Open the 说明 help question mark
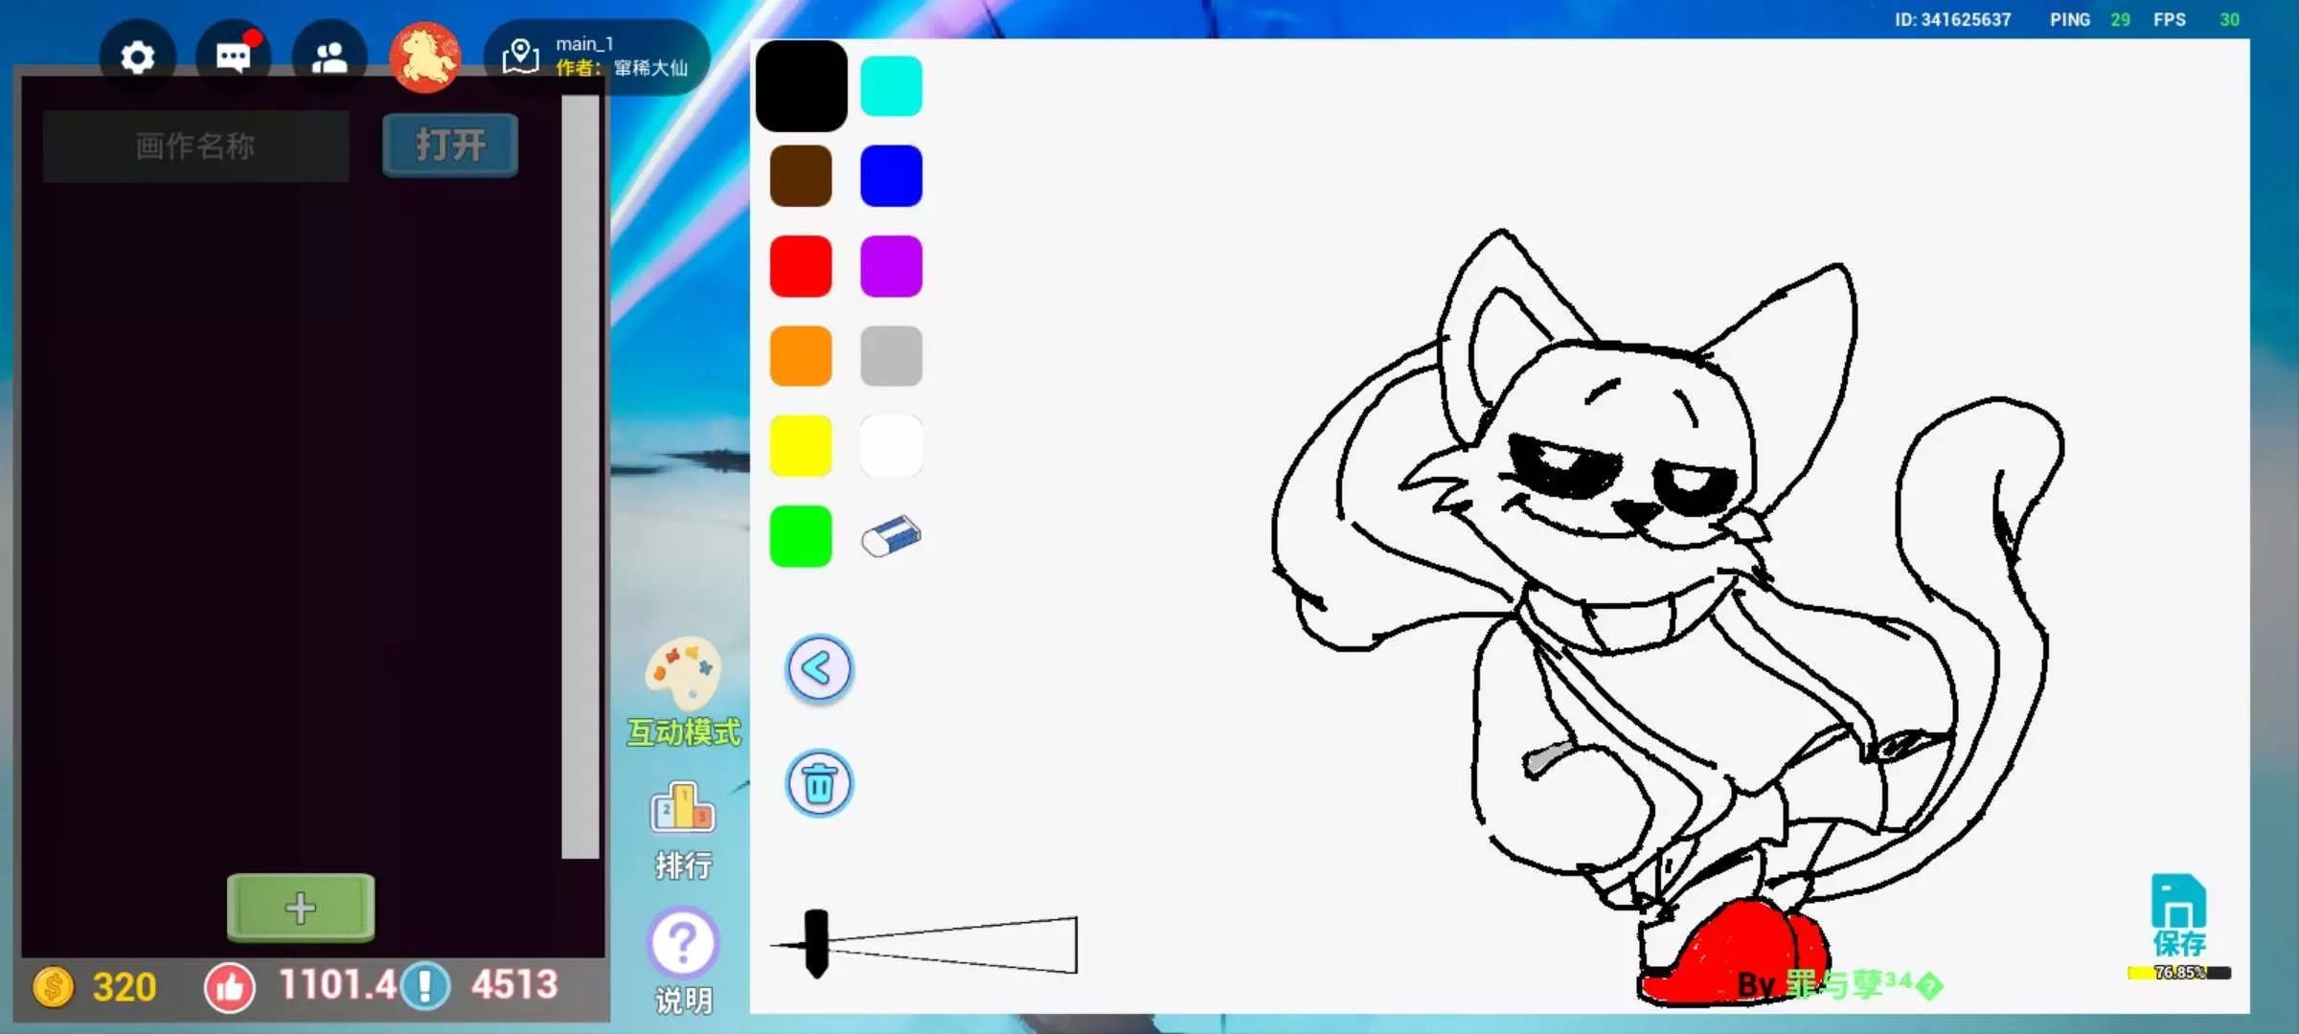Screen dimensions: 2299x1034 [x=683, y=943]
